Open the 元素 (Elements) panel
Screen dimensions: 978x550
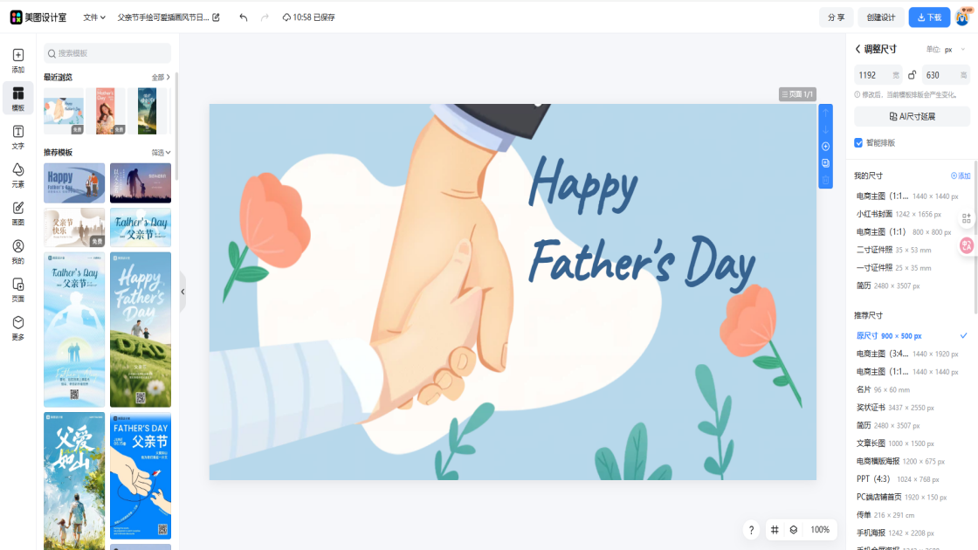point(17,175)
